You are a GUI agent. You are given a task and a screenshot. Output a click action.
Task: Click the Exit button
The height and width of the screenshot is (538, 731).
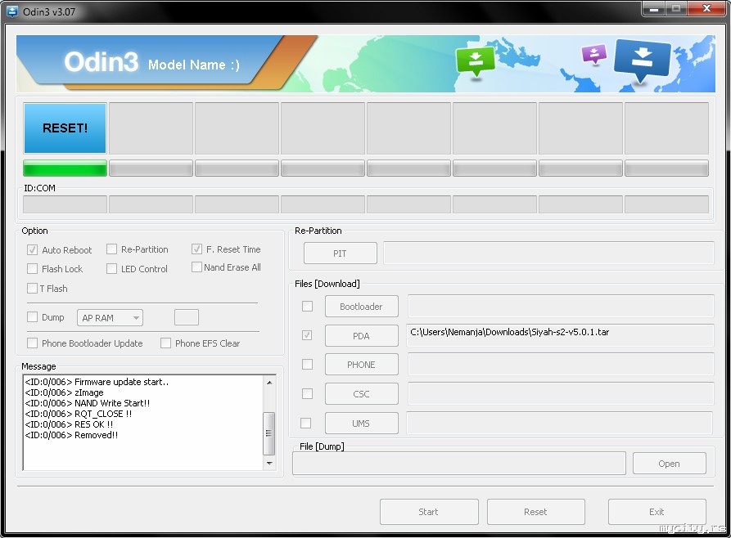(x=657, y=512)
